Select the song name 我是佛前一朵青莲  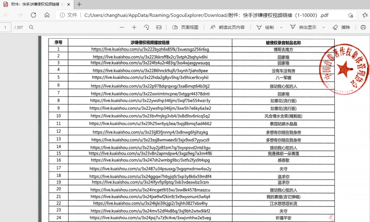point(283,154)
